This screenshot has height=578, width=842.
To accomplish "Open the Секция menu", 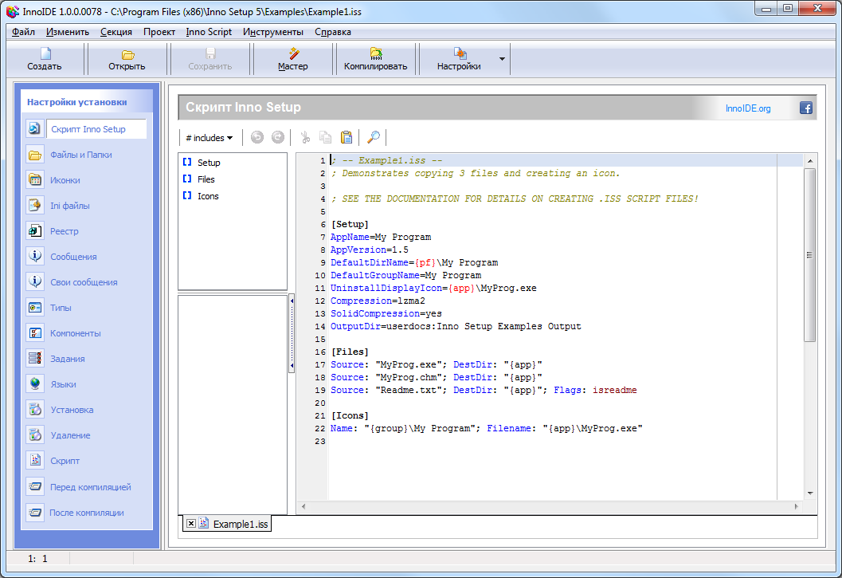I will pos(116,32).
